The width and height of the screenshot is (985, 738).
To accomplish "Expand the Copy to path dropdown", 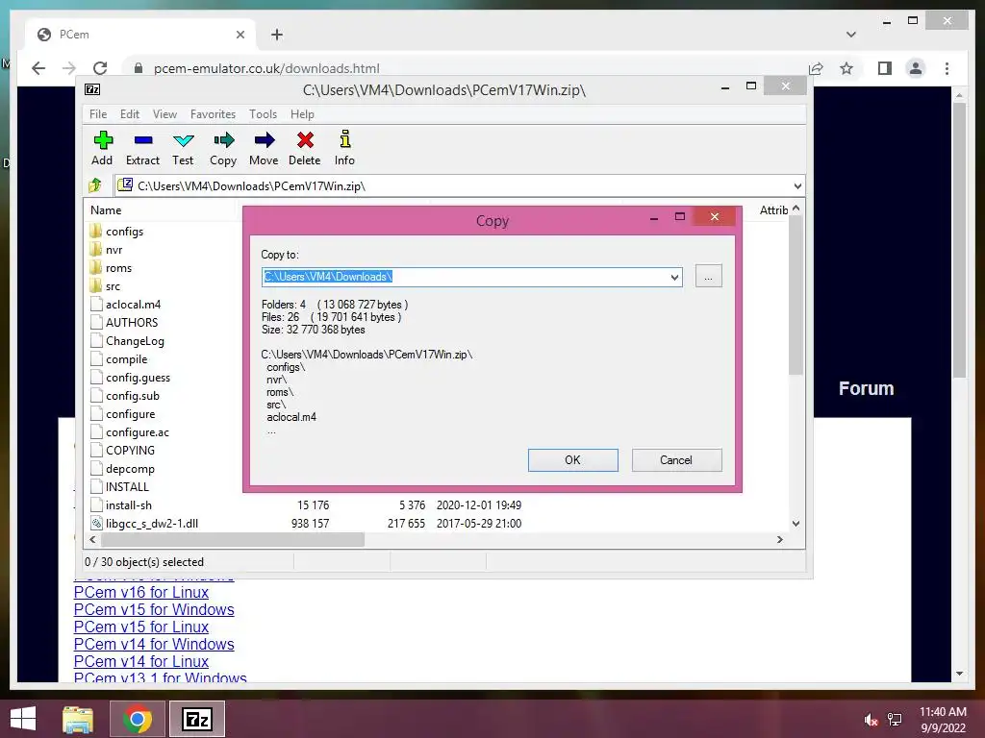I will (x=674, y=277).
